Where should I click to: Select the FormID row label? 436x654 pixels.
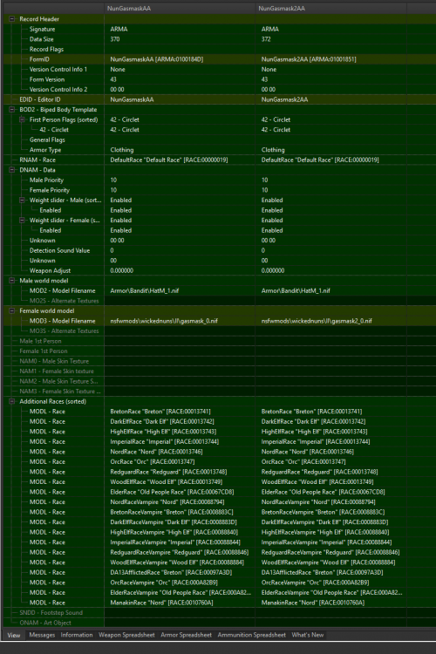tap(39, 59)
